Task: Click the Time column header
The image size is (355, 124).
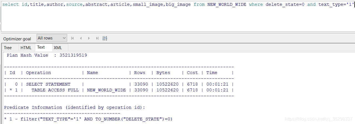Action: click(212, 73)
